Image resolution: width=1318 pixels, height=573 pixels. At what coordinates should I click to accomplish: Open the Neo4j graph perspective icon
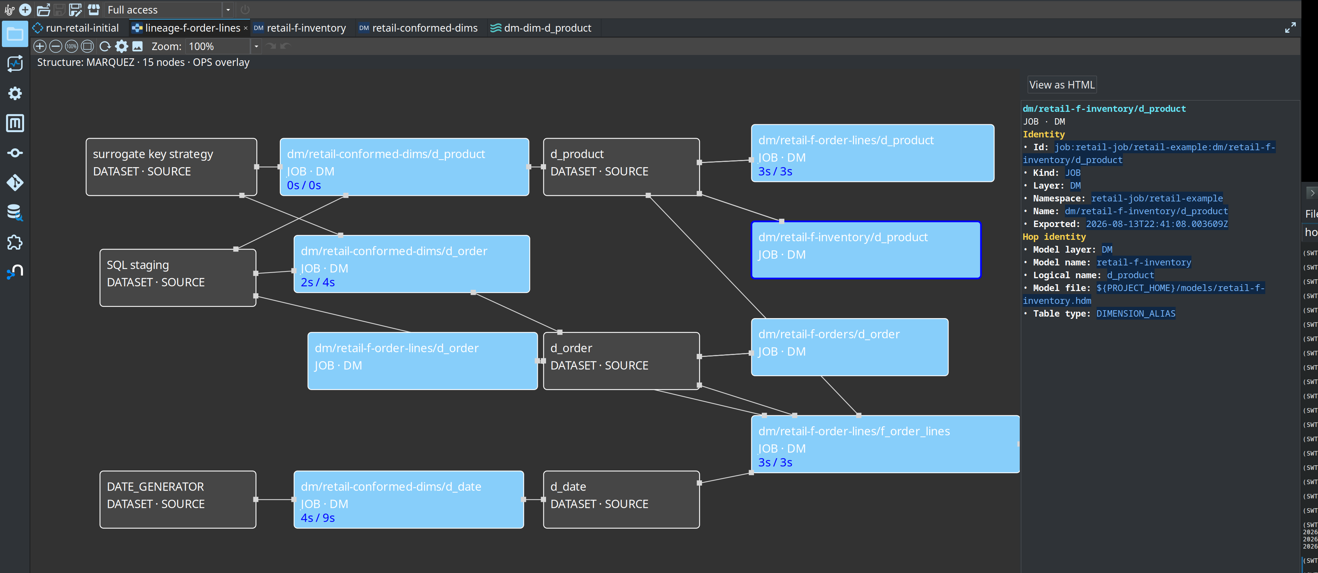(x=15, y=272)
